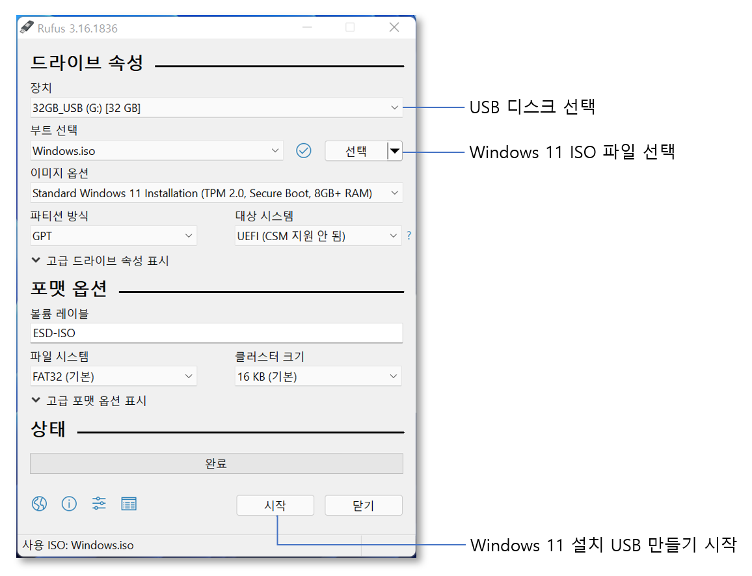The width and height of the screenshot is (752, 576).
Task: Click the Rufus USB drive title icon
Action: click(27, 27)
